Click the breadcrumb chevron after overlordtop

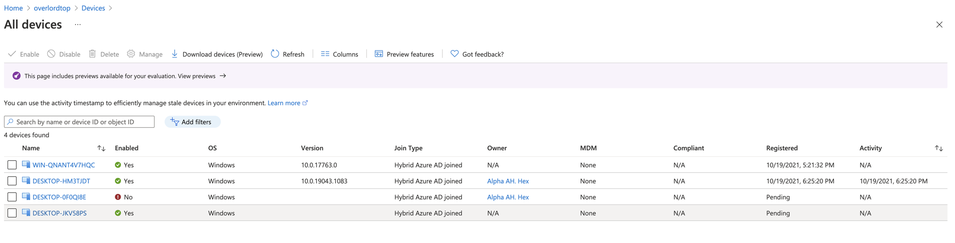coord(76,8)
